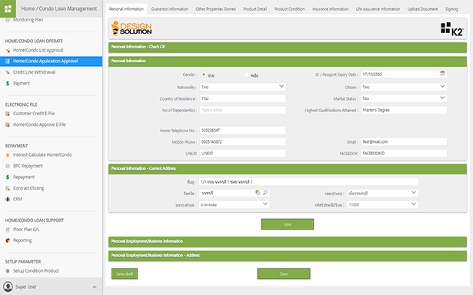The image size is (473, 295).
Task: Click the Super User avatar icon
Action: coord(8,287)
